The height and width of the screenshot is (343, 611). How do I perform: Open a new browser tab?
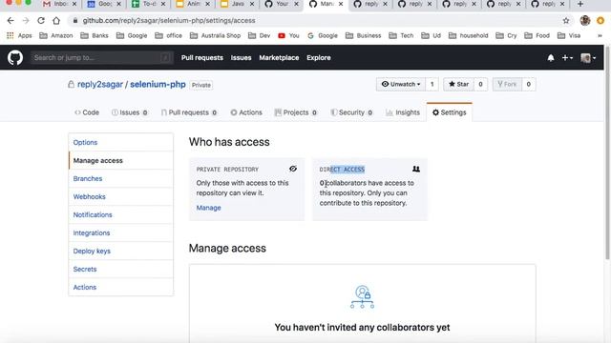[580, 4]
